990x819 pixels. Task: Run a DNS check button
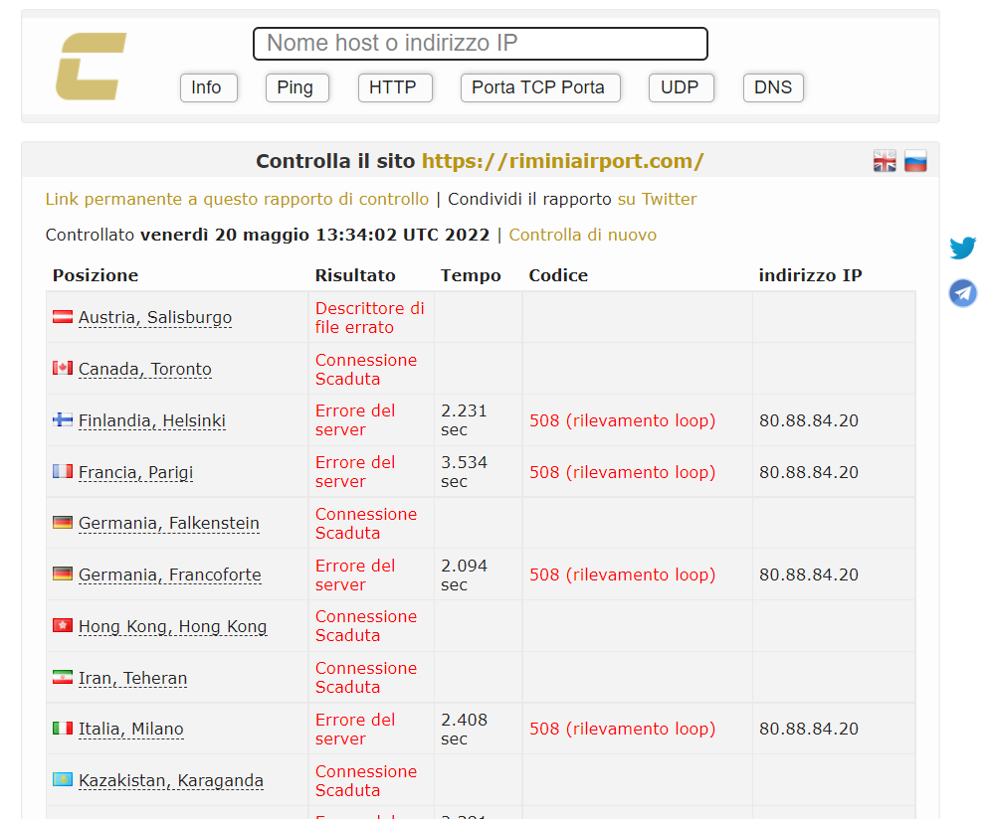(x=772, y=87)
